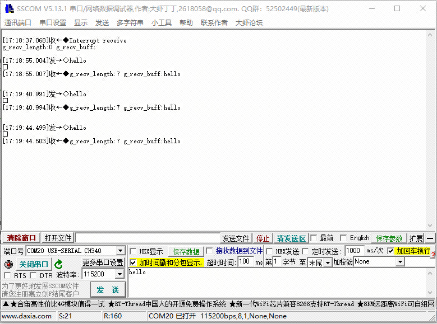Viewport: 437px width, 324px height.
Task: Click the 超时时间 100 ms field
Action: (246, 262)
